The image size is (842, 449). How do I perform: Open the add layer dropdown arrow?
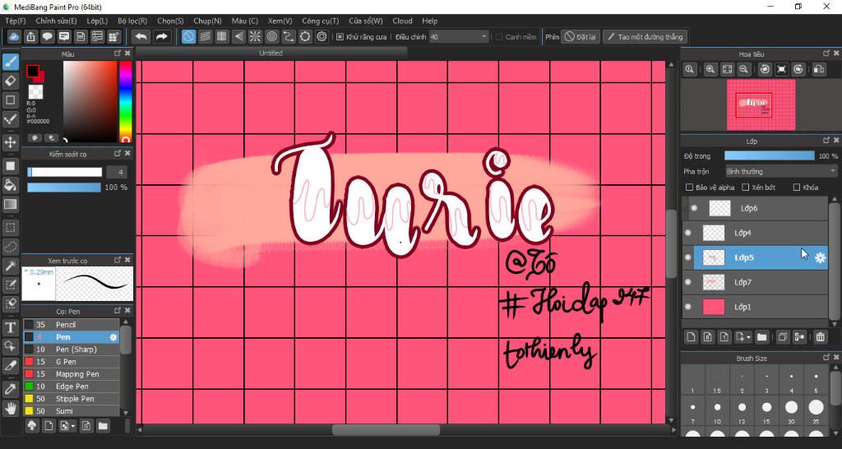click(x=748, y=337)
